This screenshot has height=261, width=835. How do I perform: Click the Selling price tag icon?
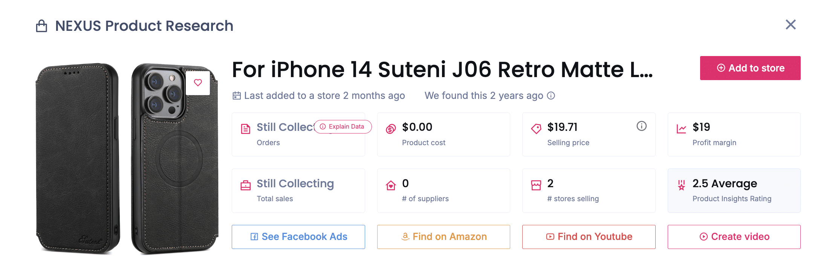point(536,129)
